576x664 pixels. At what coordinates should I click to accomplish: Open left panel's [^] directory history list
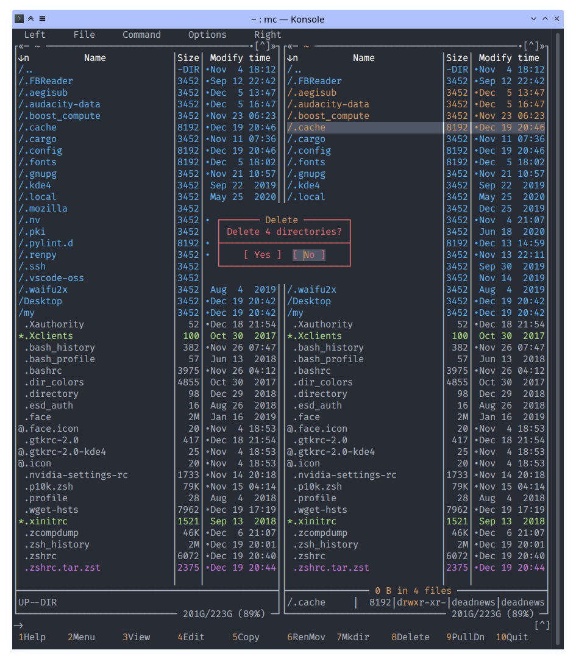(x=262, y=46)
